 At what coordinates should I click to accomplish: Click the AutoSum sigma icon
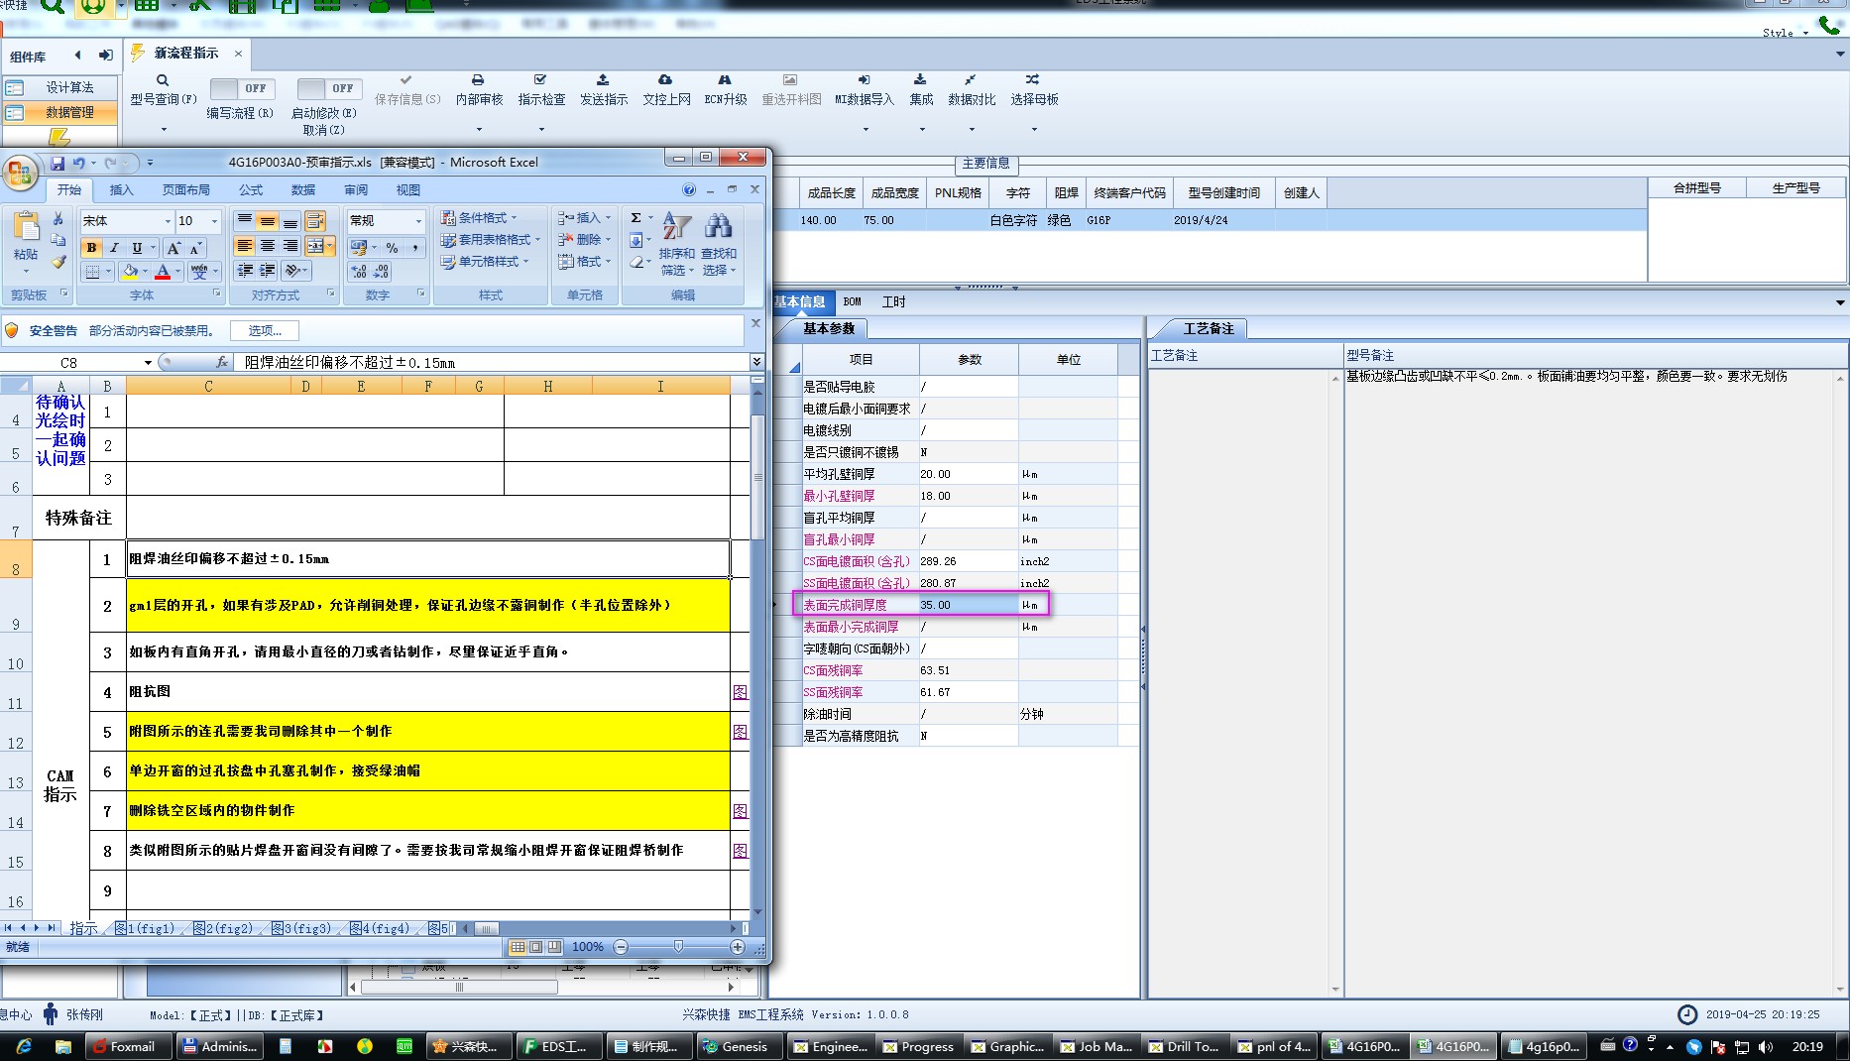(x=636, y=218)
